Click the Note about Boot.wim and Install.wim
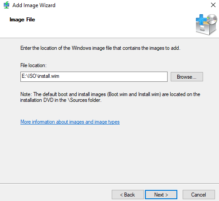 click(110, 97)
